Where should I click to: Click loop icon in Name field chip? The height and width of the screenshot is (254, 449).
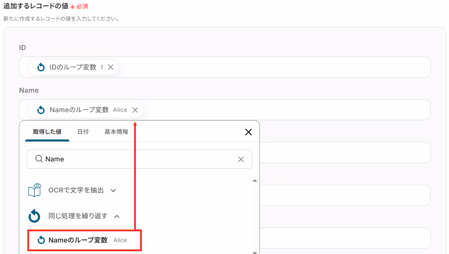(x=41, y=110)
